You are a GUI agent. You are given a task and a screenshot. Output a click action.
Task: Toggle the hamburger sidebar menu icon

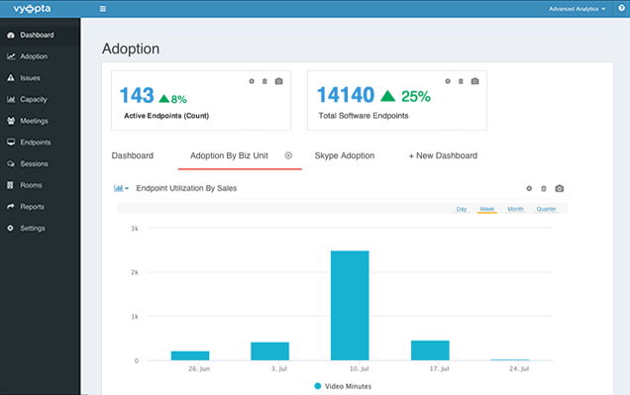pos(103,9)
